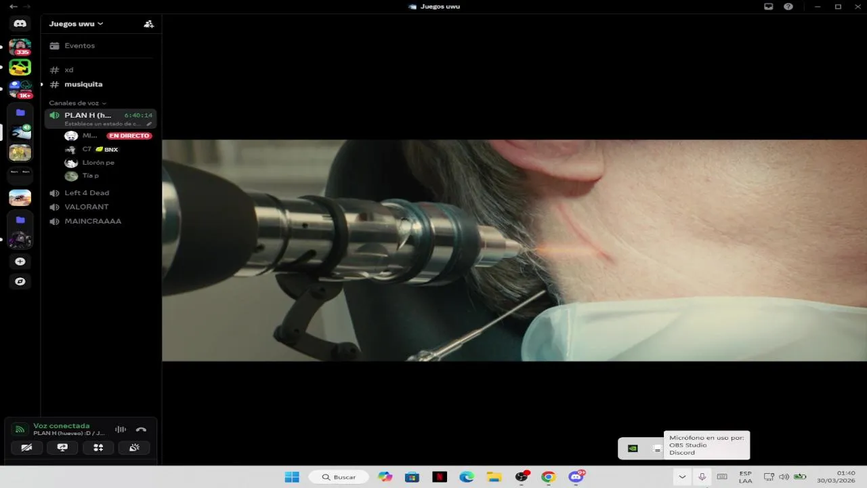
Task: Click EN DIRECTO live badge
Action: [x=129, y=136]
